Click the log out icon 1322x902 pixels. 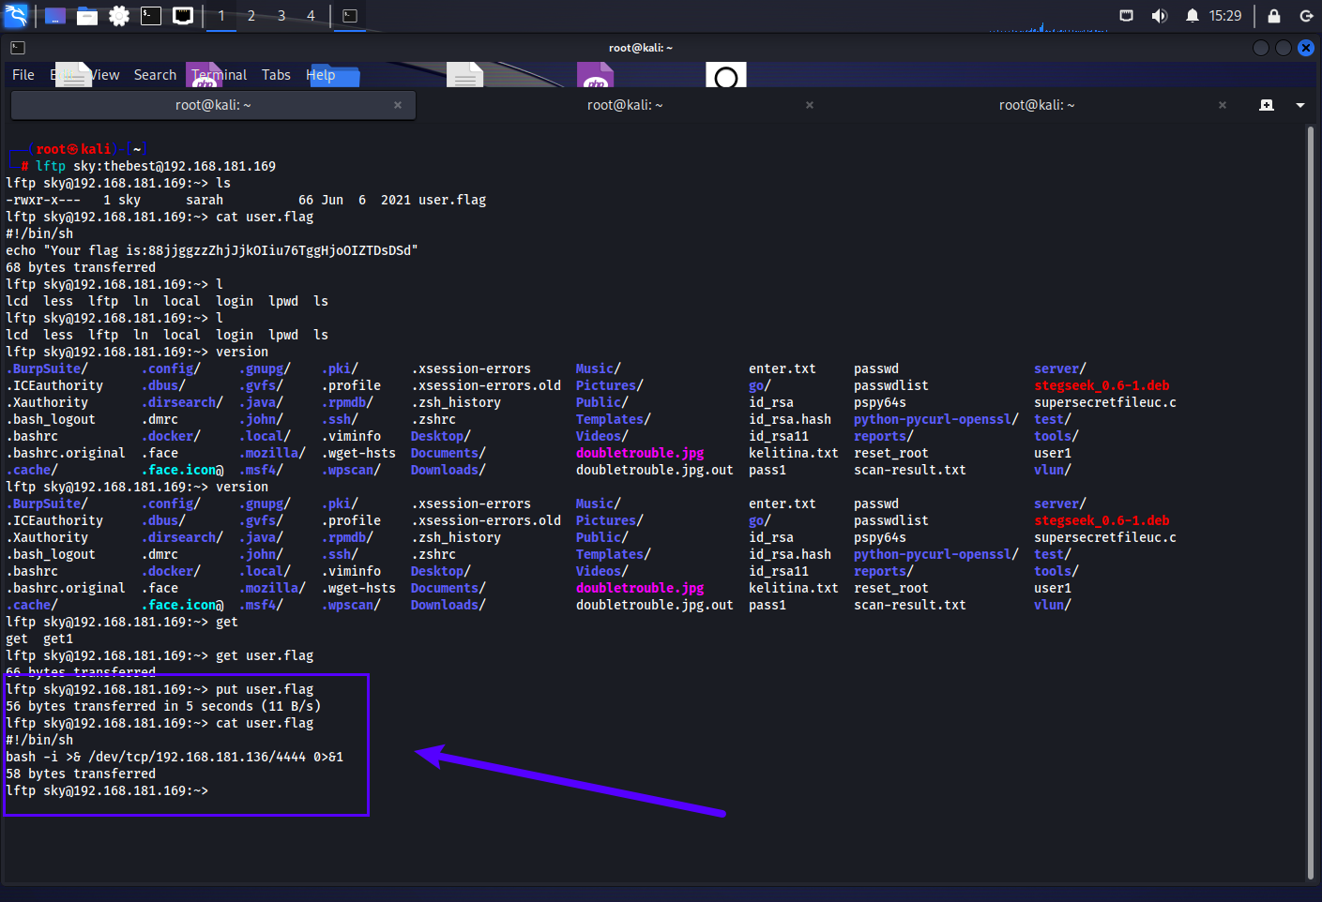click(1306, 16)
